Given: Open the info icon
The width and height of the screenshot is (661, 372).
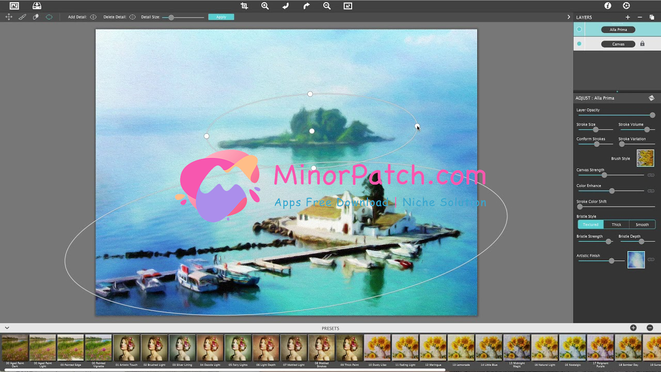Looking at the screenshot, I should pos(608,6).
